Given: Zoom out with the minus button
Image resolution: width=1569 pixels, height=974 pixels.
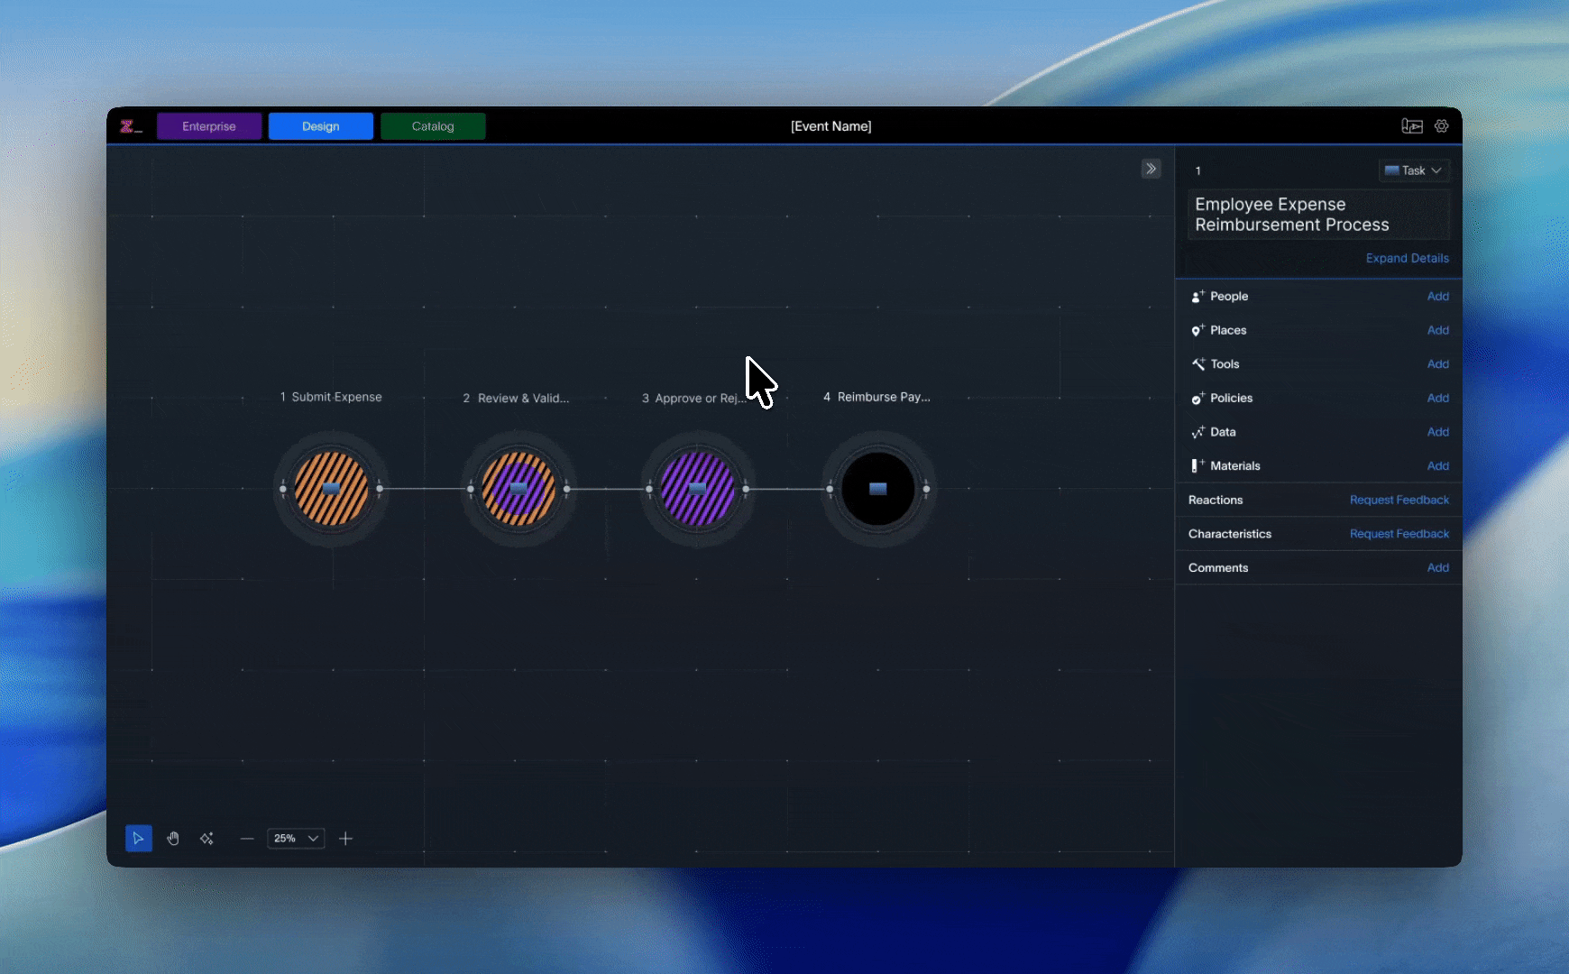Looking at the screenshot, I should 247,839.
